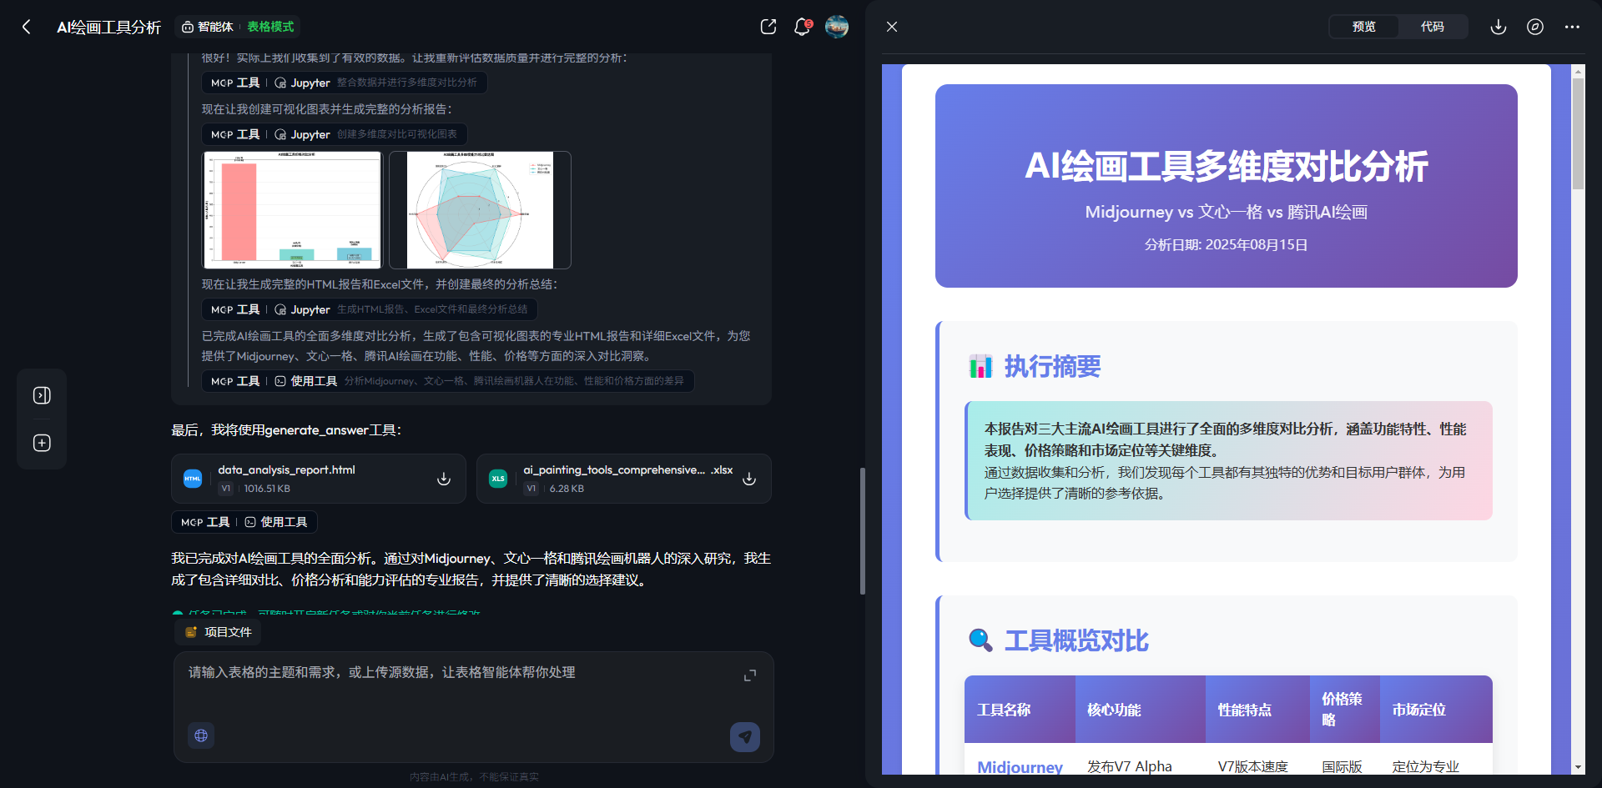Expand the sidebar panel icon
Image resolution: width=1602 pixels, height=788 pixels.
click(42, 395)
